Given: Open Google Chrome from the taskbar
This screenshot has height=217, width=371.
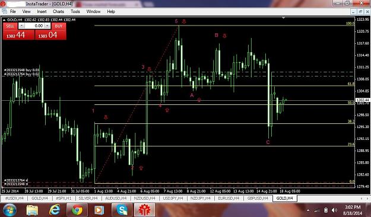Looking at the screenshot, I should coord(77,210).
